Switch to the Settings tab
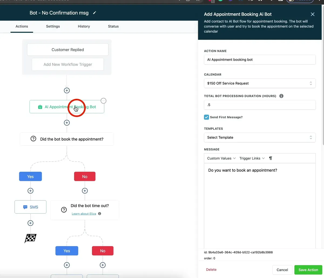The height and width of the screenshot is (278, 324). click(x=53, y=26)
